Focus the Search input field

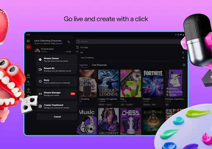tap(128, 41)
